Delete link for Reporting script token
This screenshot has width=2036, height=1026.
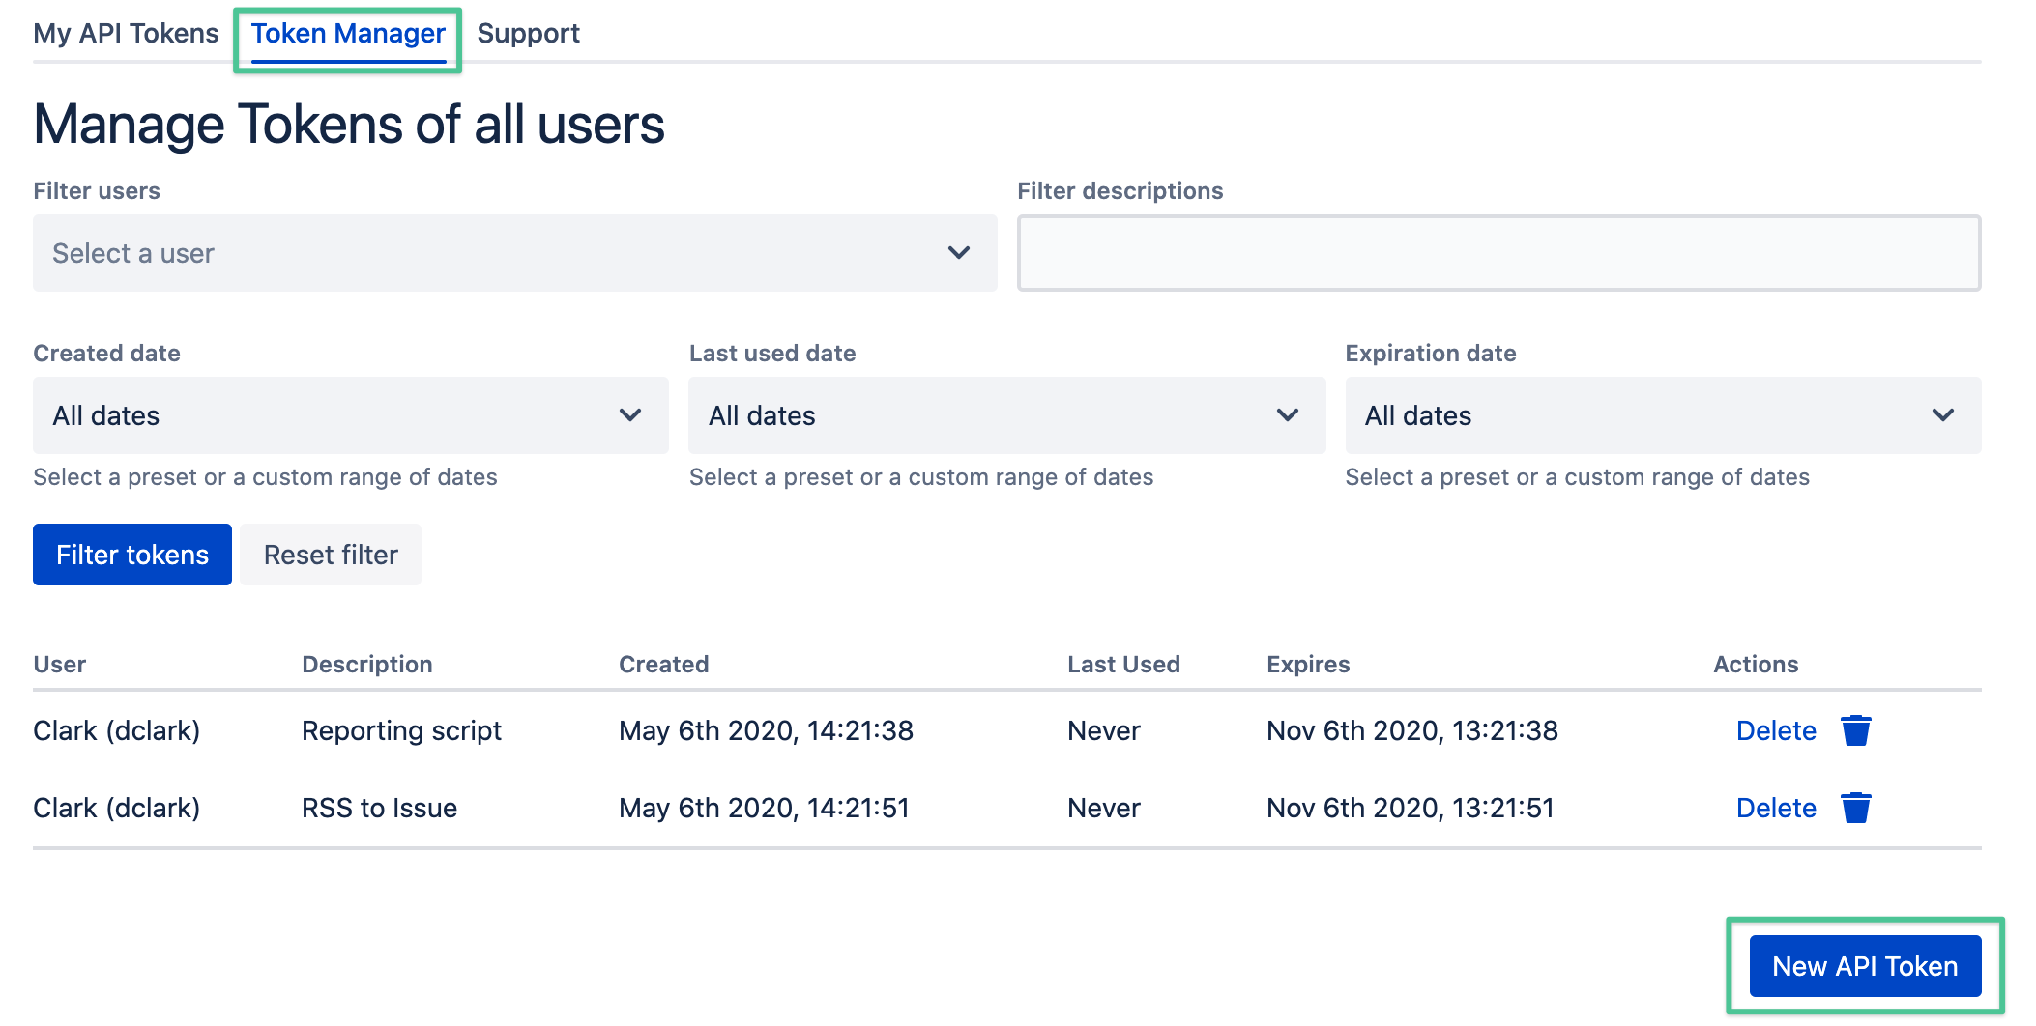(x=1776, y=730)
